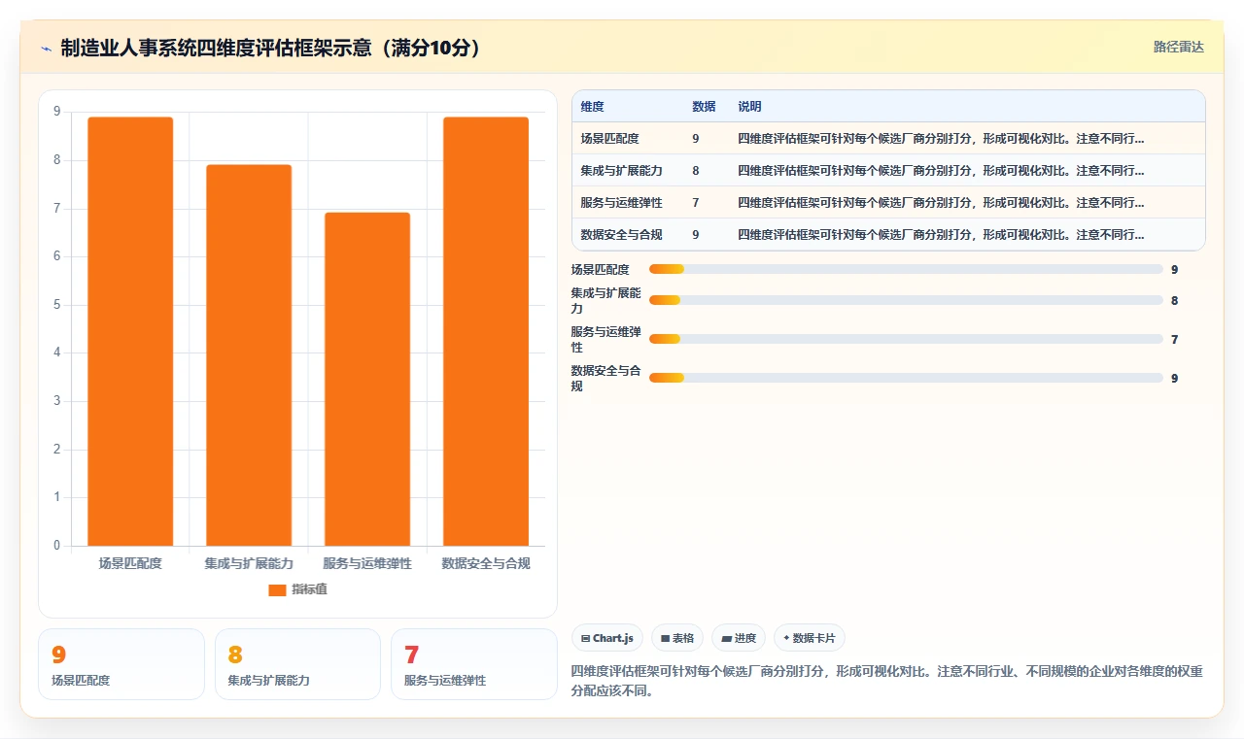Click the 集成与扩展能力 x-axis label on the chart
1244x739 pixels.
[x=249, y=563]
